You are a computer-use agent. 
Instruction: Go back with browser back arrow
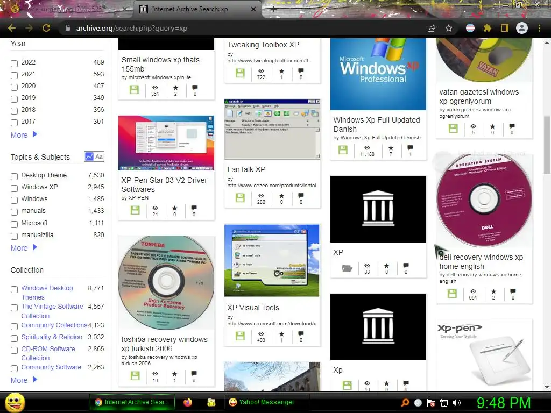pos(12,28)
